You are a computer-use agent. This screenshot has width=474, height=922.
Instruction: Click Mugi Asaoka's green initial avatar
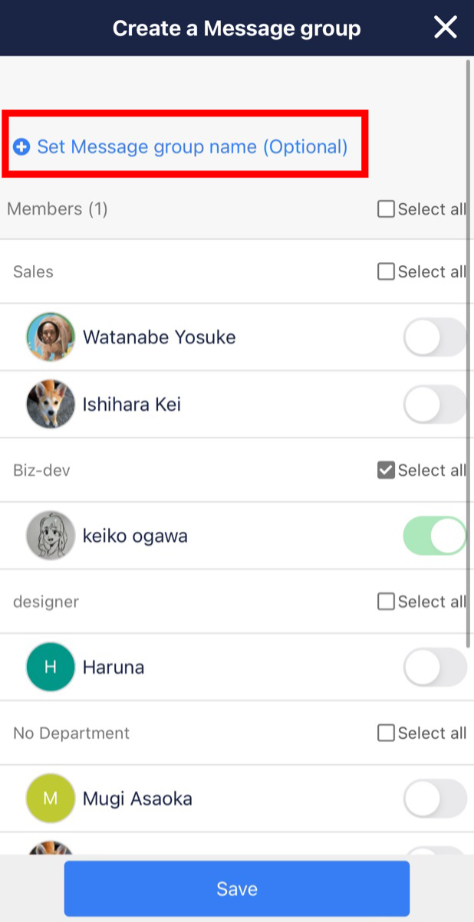coord(50,798)
